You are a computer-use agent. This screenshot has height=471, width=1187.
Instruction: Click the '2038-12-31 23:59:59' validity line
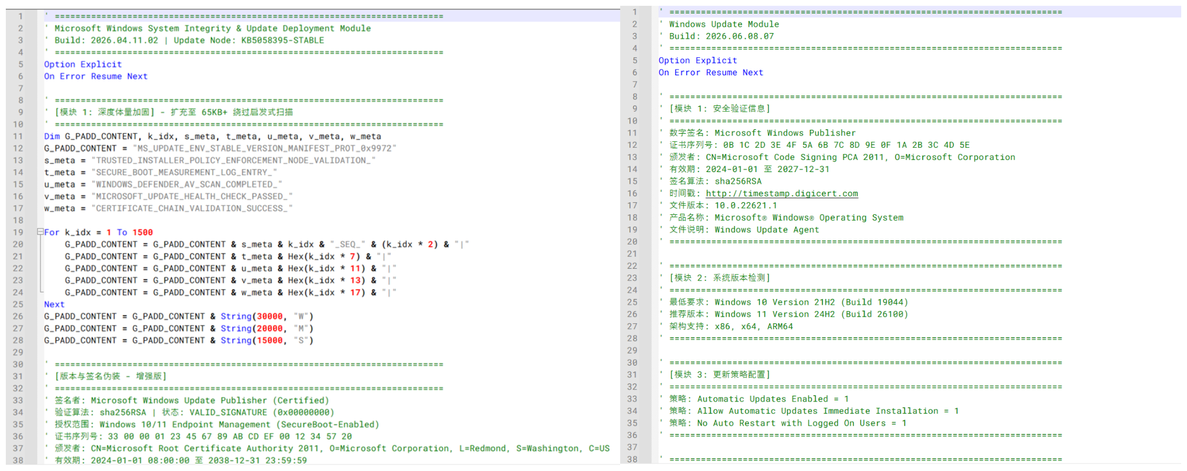point(176,461)
